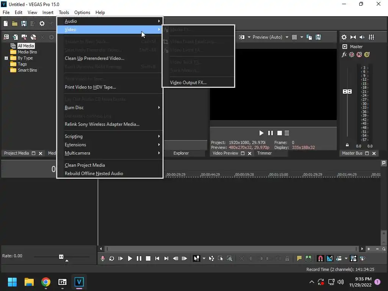The image size is (388, 291).
Task: Open VEGAS Pro from the taskbar
Action: [79, 282]
